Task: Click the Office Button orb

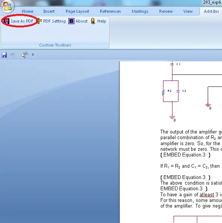Action: [8, 6]
